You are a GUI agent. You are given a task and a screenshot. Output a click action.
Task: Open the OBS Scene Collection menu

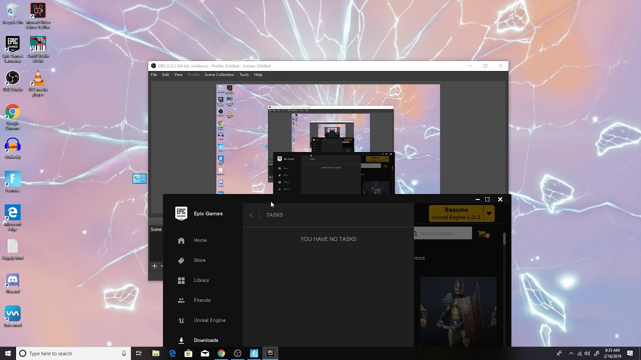(x=219, y=74)
